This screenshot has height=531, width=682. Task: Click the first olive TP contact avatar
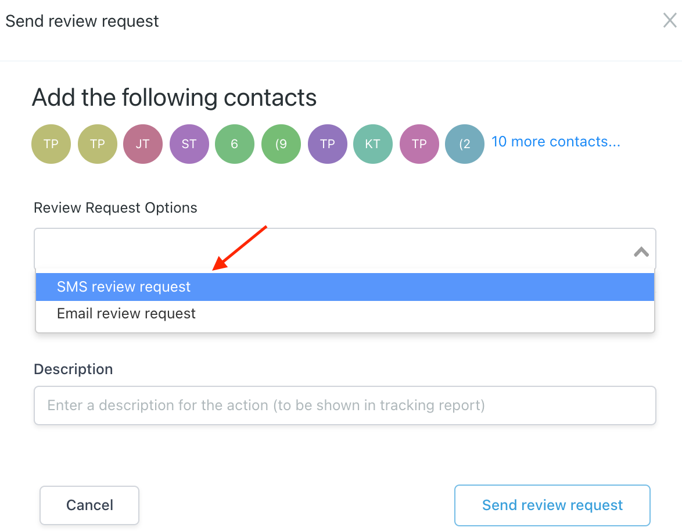51,144
